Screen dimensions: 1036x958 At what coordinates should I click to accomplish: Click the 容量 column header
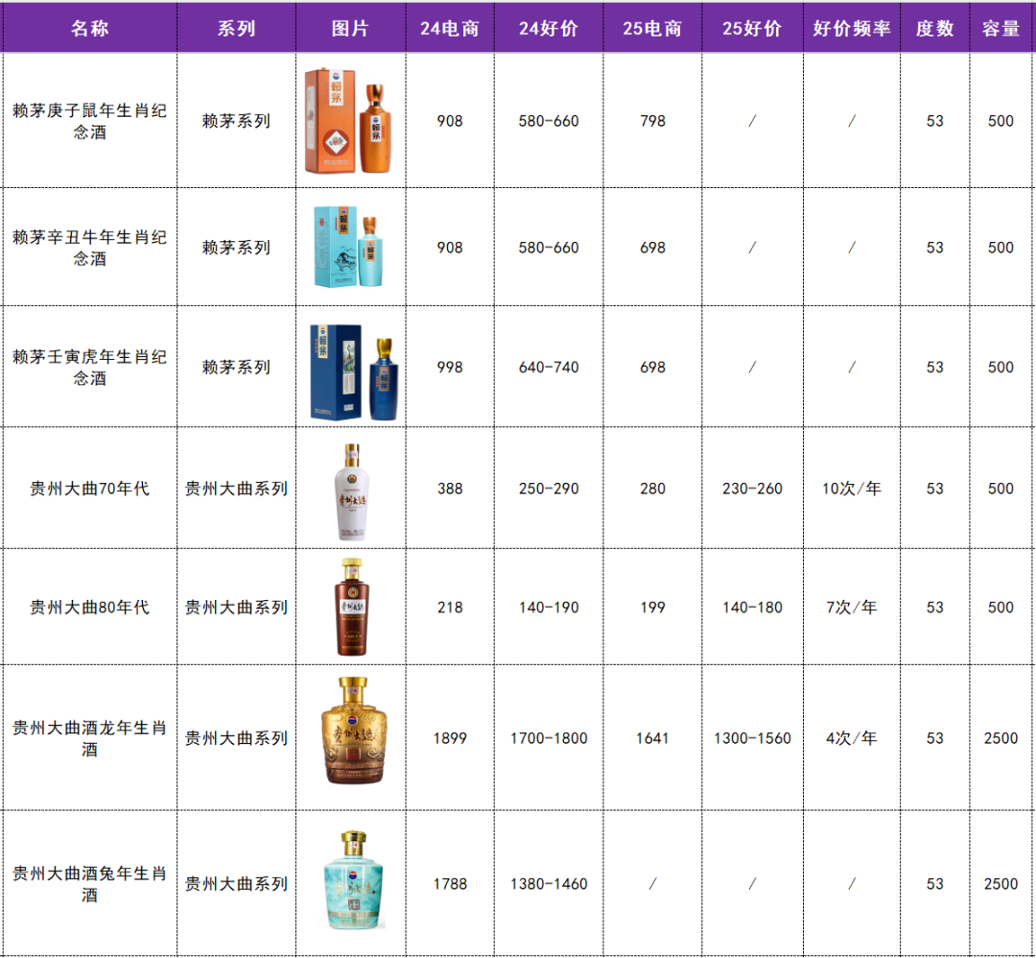1001,28
